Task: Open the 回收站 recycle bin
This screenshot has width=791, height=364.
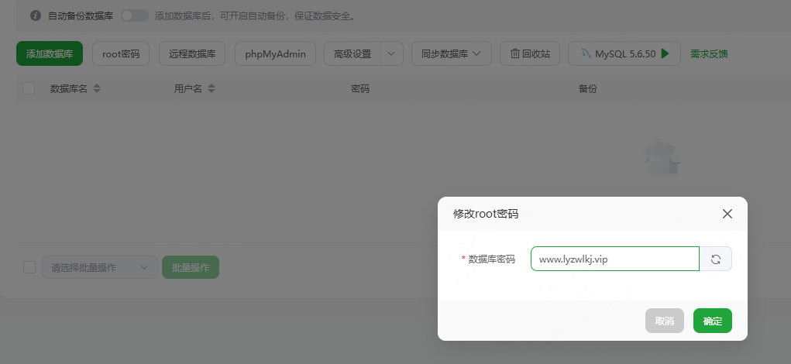Action: (530, 53)
